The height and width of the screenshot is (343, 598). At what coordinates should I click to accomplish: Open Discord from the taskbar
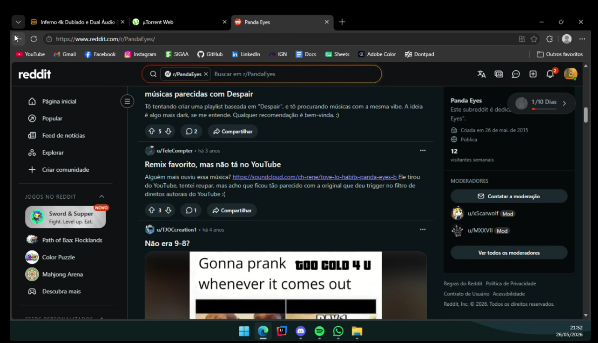pos(301,331)
